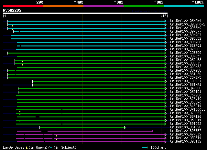The height and width of the screenshot is (150, 207).
Task: Click the cyan B9H7D7 alignment bar
Action: pos(88,35)
